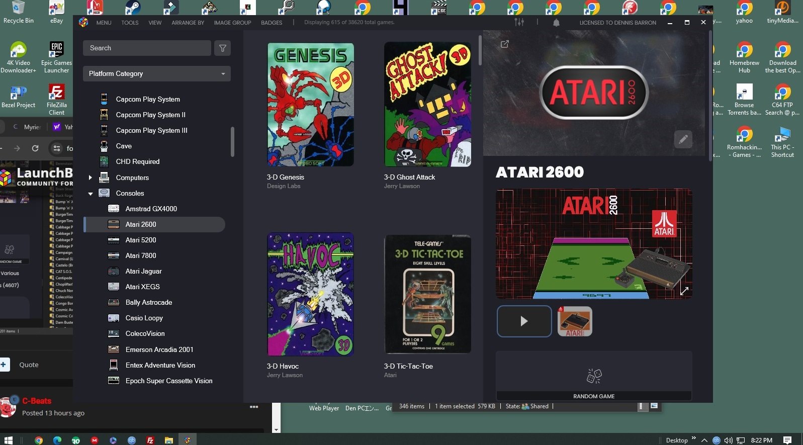Image resolution: width=803 pixels, height=445 pixels.
Task: Open File Explorer from the taskbar
Action: (x=168, y=440)
